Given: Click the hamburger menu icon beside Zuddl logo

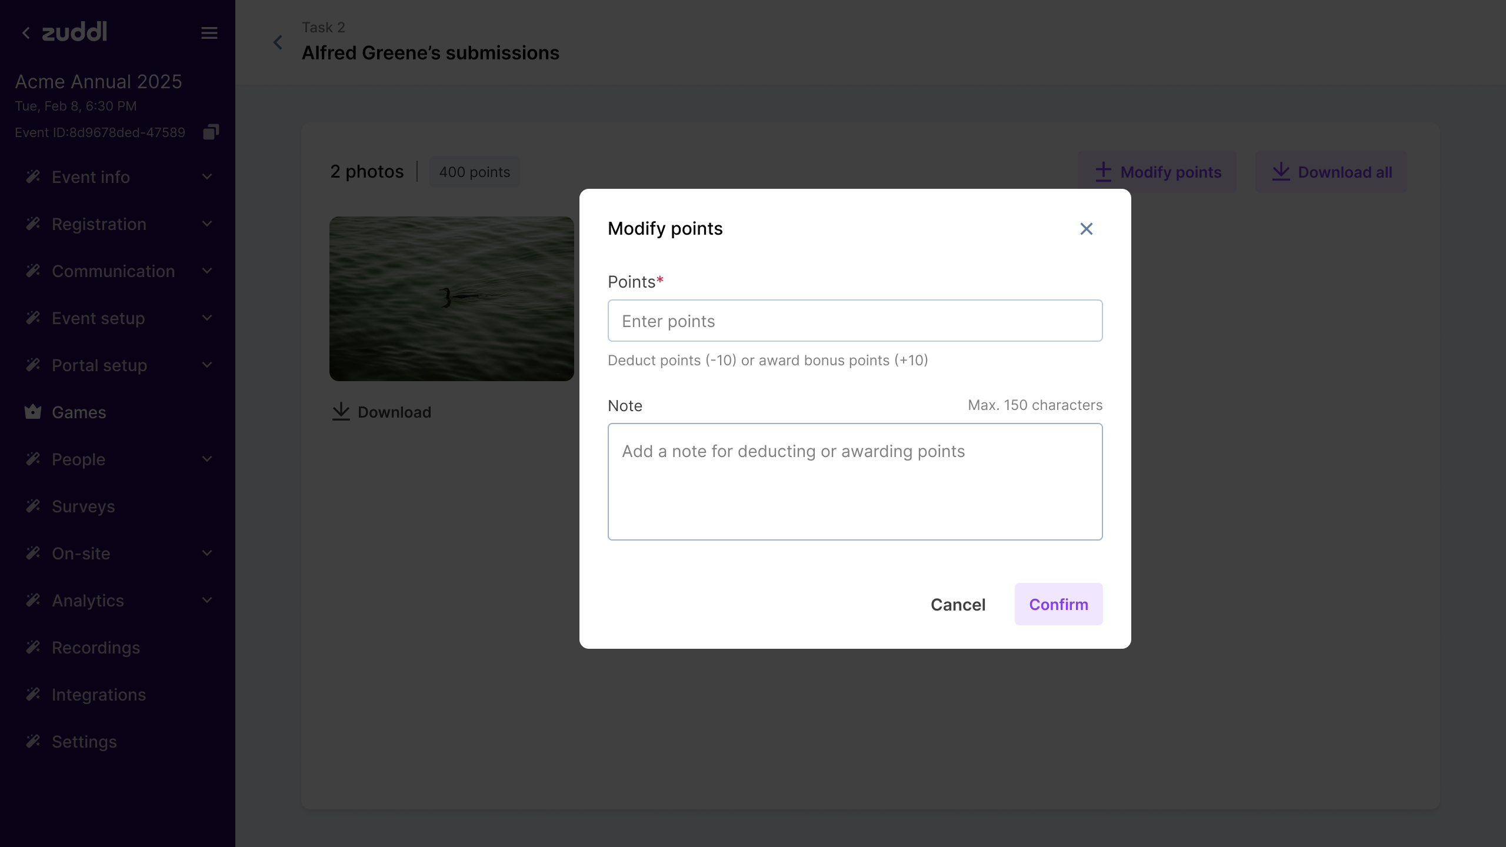Looking at the screenshot, I should tap(209, 32).
